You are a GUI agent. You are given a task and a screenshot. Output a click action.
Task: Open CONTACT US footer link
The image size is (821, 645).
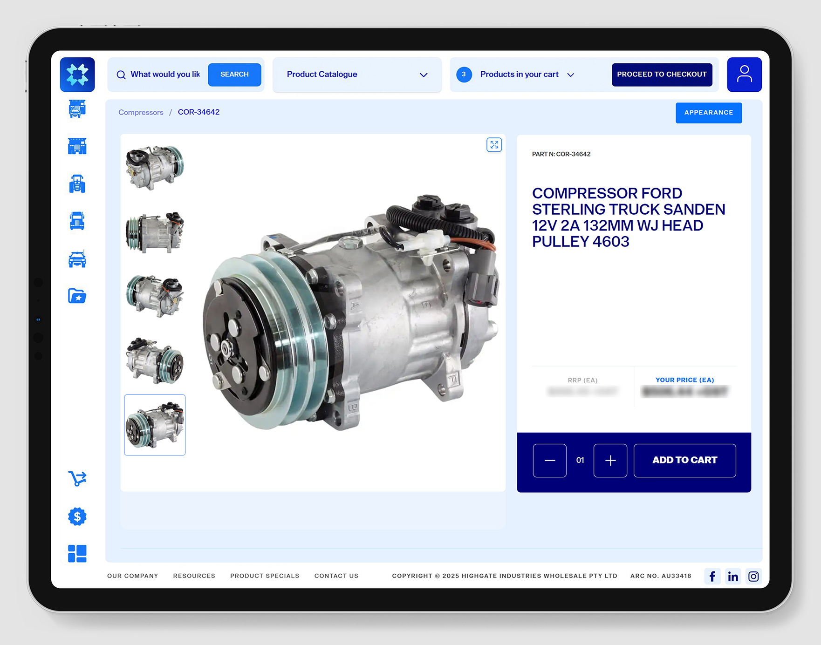point(336,576)
